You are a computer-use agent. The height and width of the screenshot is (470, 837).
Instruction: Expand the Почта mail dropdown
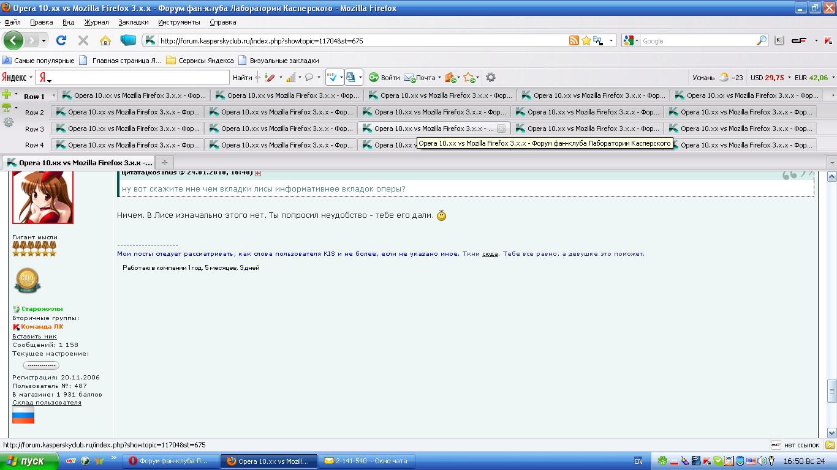439,78
